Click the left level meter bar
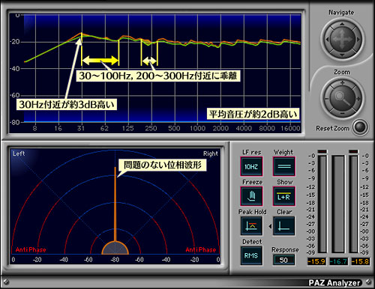The width and height of the screenshot is (375, 289). click(322, 204)
